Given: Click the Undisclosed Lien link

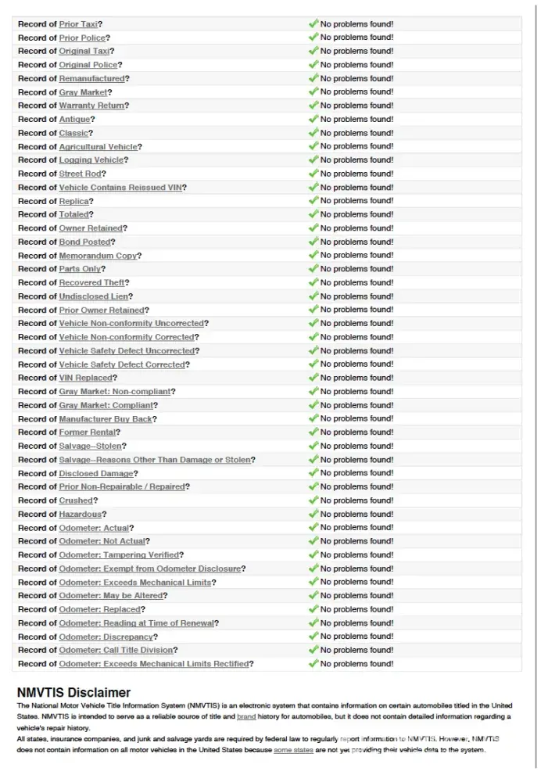Looking at the screenshot, I should (x=93, y=296).
